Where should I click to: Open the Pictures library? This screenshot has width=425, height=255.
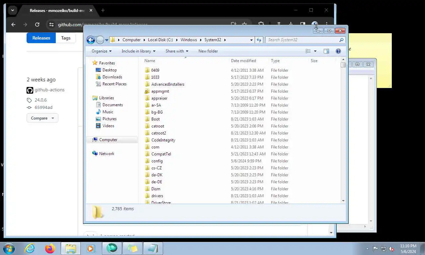click(x=109, y=119)
